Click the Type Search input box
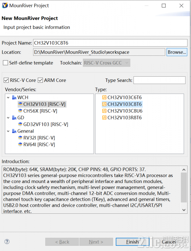Viewport: 191px width, 251px height. tap(160, 80)
